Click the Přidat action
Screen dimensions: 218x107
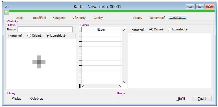tap(16, 99)
